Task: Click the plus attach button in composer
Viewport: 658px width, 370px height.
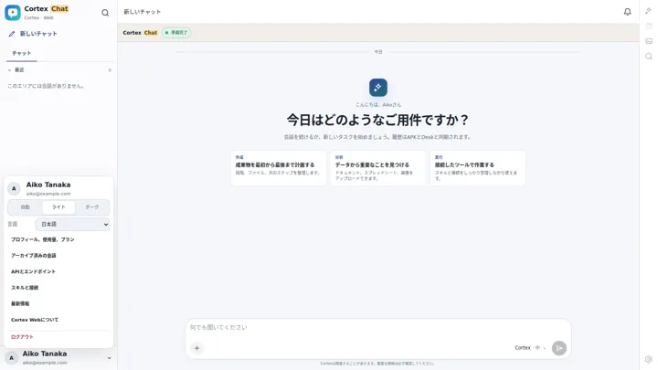Action: [196, 348]
